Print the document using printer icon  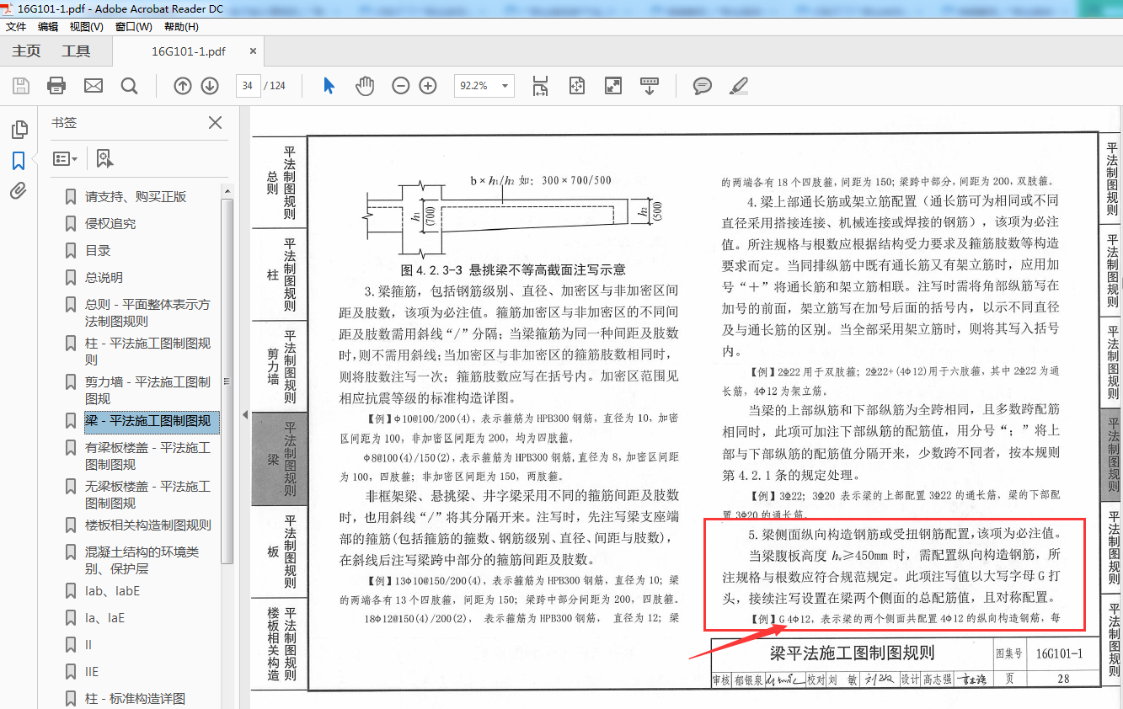[56, 85]
